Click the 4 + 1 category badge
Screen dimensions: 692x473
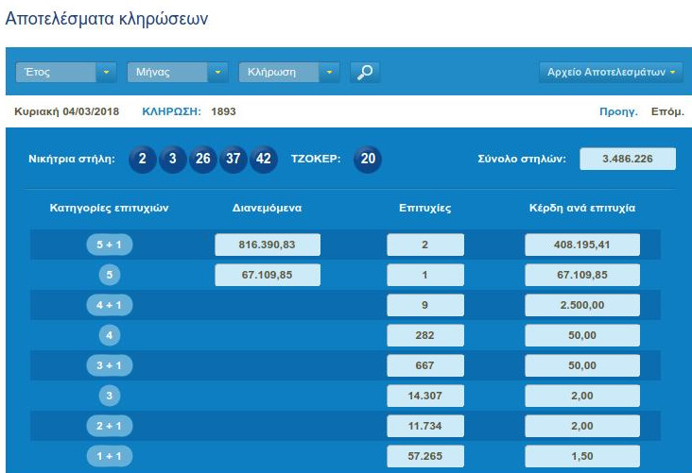click(109, 305)
